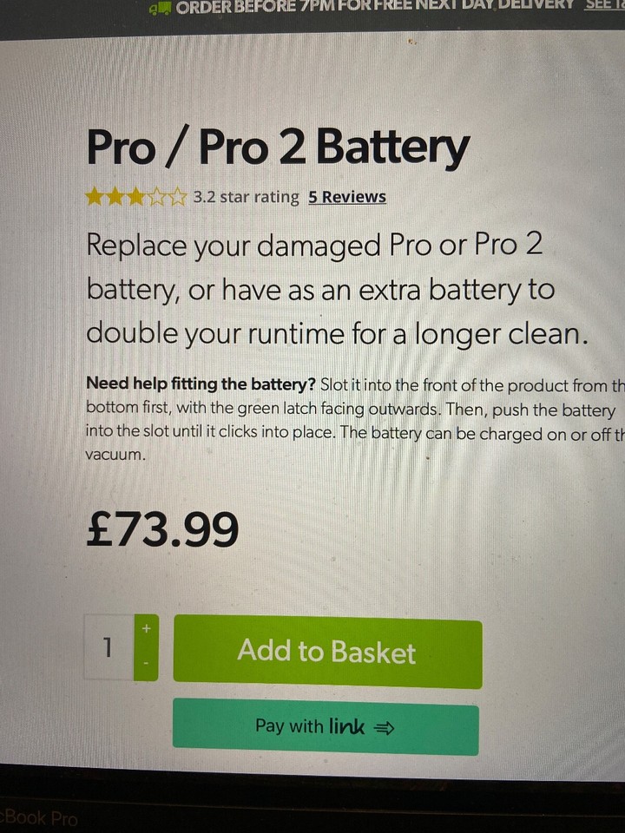Viewport: 625px width, 833px height.
Task: Focus the quantity input field showing 1
Action: 109,647
